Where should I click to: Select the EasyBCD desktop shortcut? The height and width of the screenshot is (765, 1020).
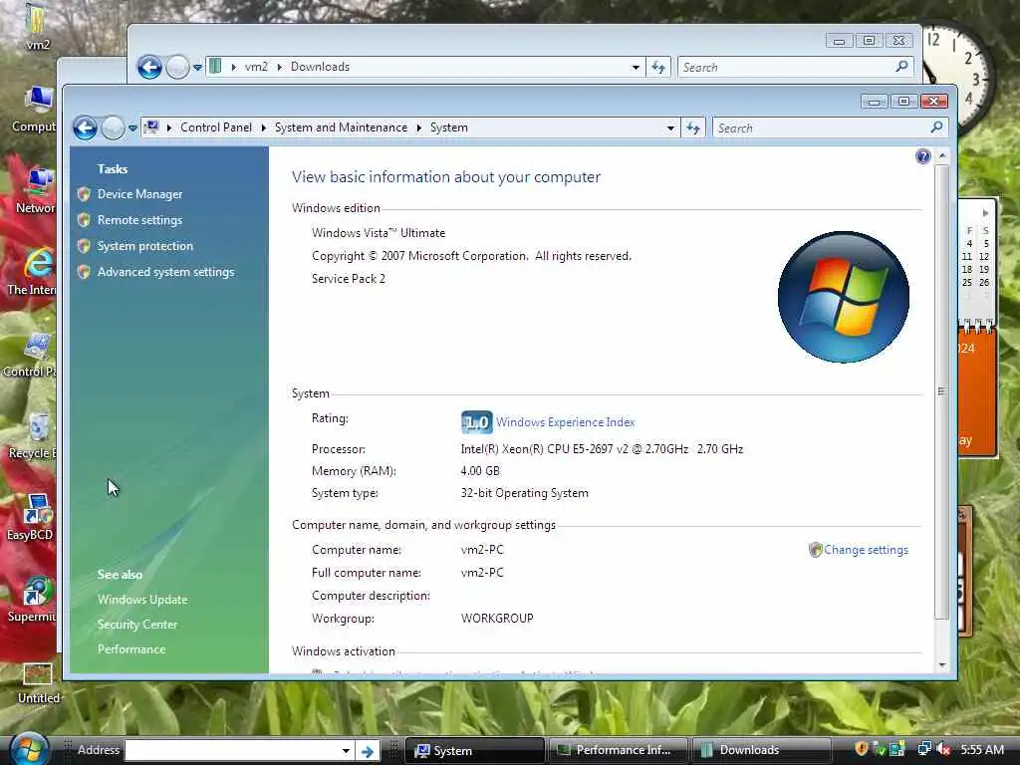point(31,517)
